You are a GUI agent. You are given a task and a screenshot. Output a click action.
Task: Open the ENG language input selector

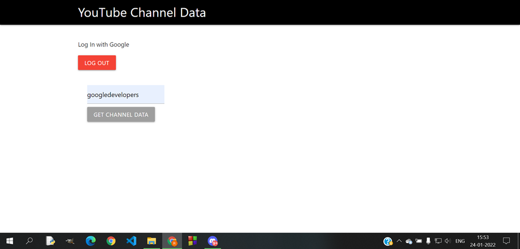[x=460, y=241]
